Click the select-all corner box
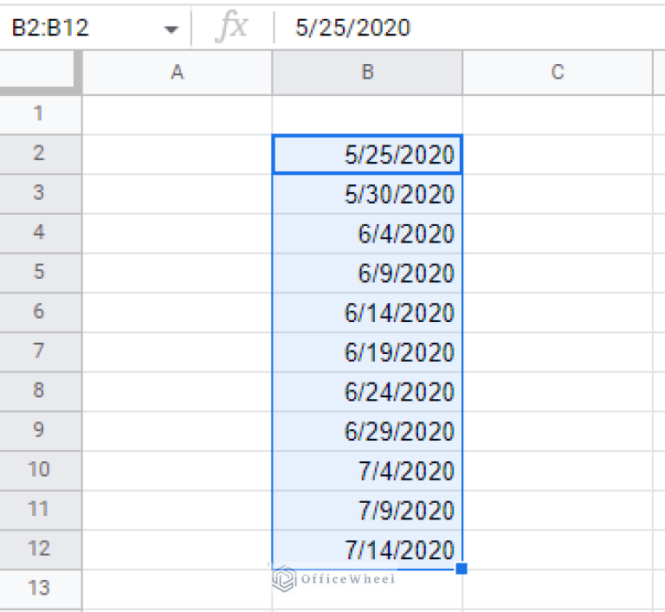 40,73
